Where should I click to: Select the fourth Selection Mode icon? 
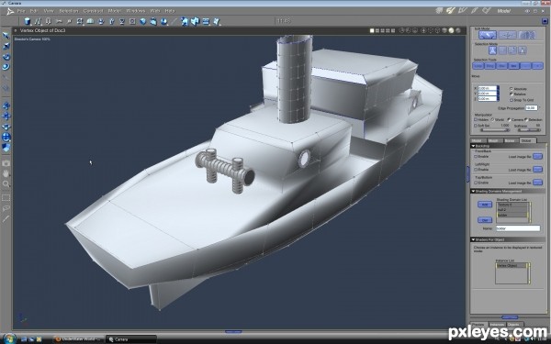[523, 50]
